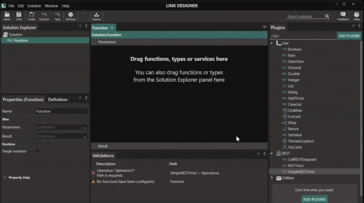
Task: Open the editor tab list dropdown
Action: coord(264,27)
